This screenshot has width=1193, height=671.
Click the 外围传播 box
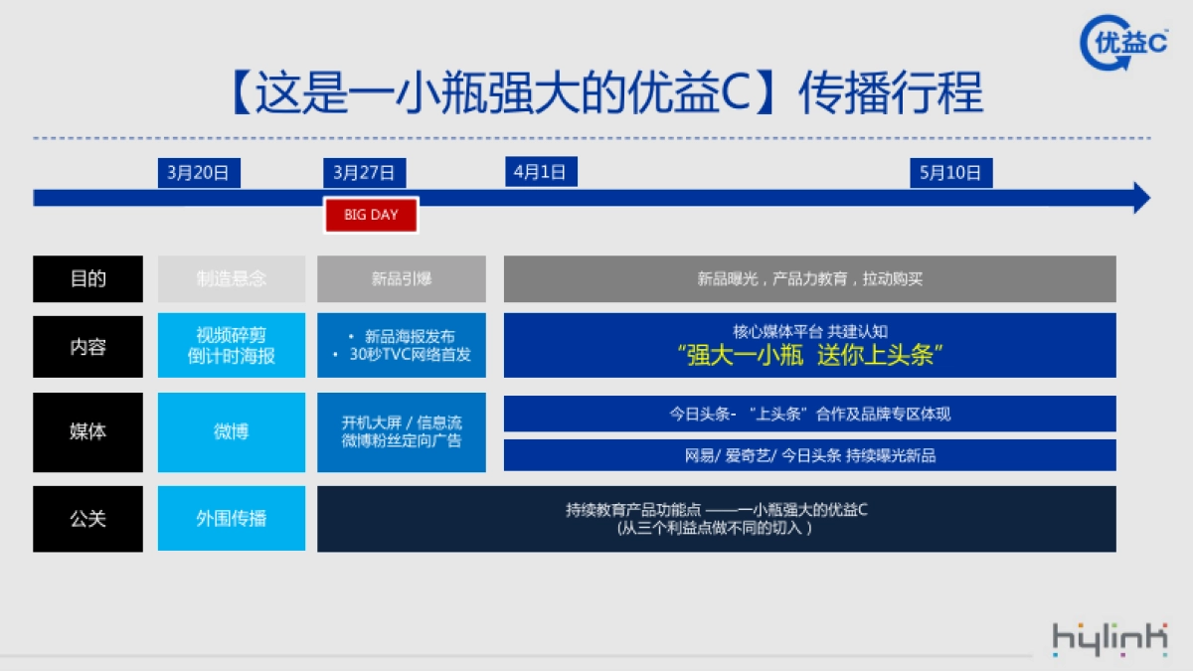(231, 518)
